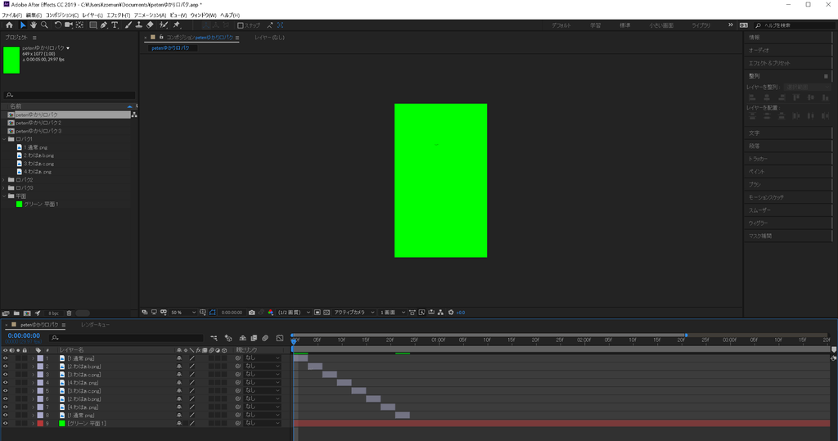Expand the ロパク3 folder
This screenshot has width=838, height=441.
(4, 188)
